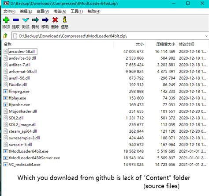Click the file icon of FAudio.dll
209x196 pixels.
click(x=6, y=85)
